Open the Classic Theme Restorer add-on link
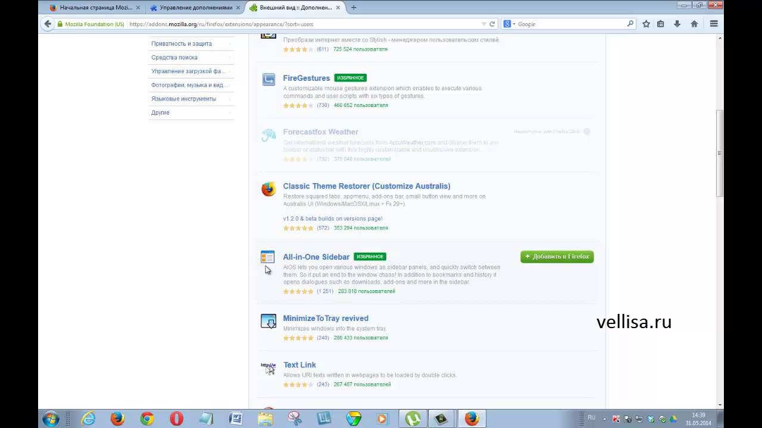 367,186
